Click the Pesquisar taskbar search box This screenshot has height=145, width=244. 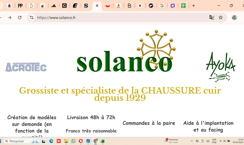point(22,141)
